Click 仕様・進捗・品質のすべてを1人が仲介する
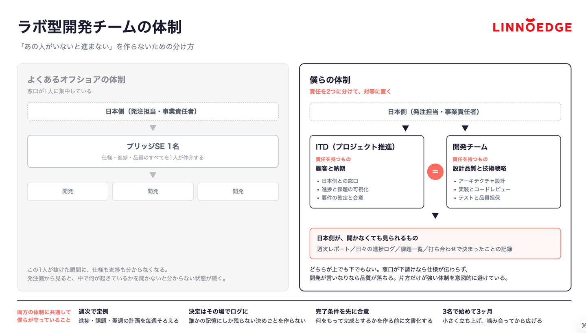Screen dimensions: 586x333 [x=153, y=158]
